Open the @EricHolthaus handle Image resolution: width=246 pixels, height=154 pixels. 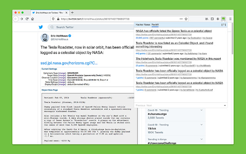[59, 39]
